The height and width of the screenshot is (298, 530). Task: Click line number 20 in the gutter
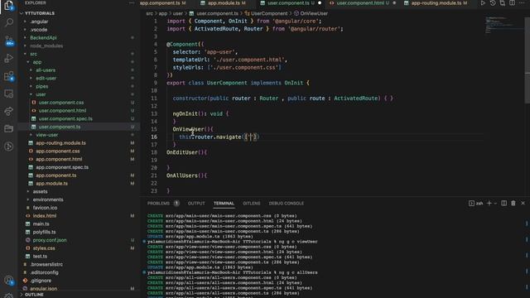coord(154,168)
